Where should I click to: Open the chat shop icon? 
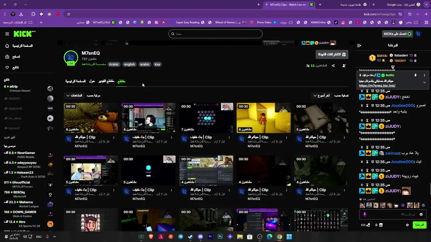381,225
